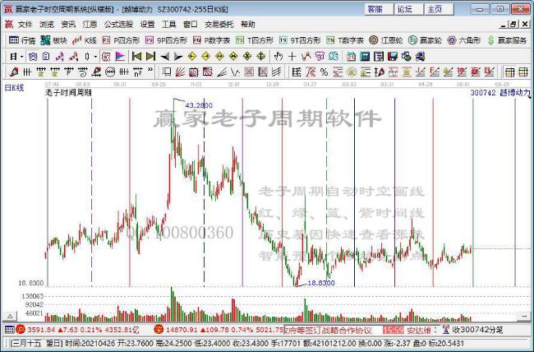Click the n² cycle lines icon
Screen dimensions: 534x352
[x=137, y=72]
